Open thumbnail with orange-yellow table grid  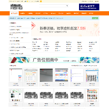[31, 75]
